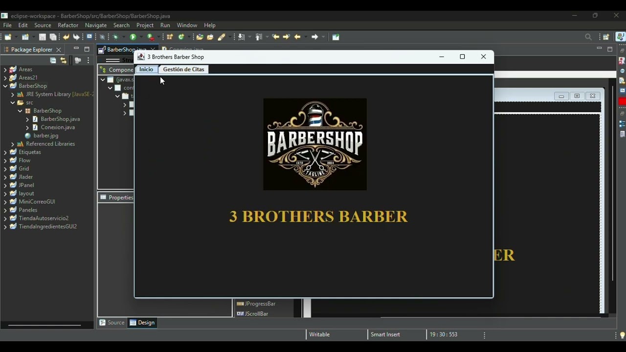
Task: Collapse All in Package Explorer
Action: point(53,60)
